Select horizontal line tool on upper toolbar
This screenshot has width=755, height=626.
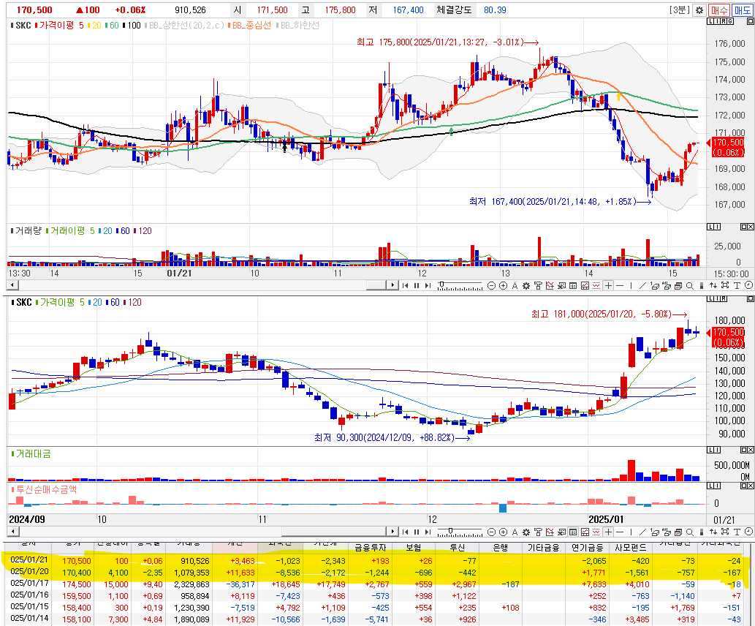pyautogui.click(x=620, y=286)
